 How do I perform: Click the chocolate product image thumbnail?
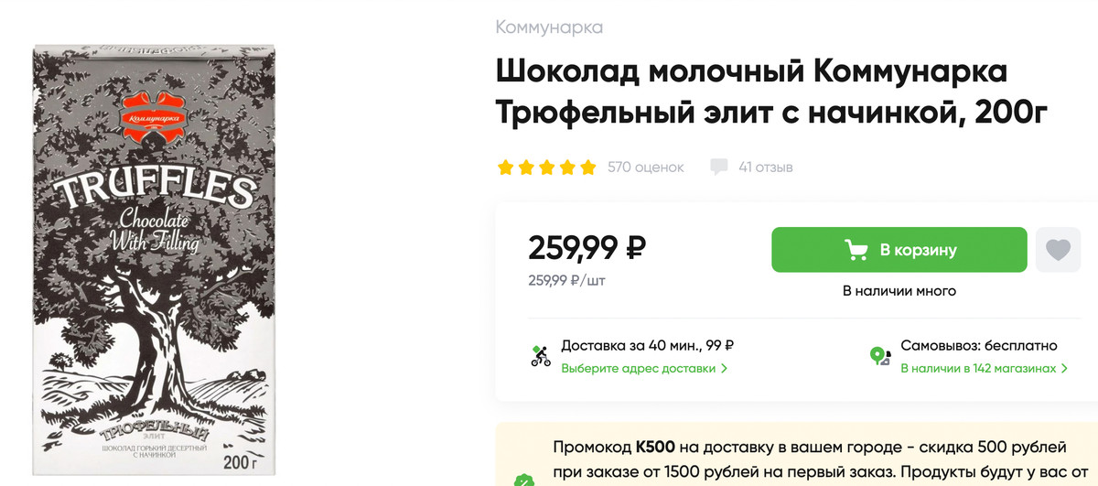pos(154,261)
